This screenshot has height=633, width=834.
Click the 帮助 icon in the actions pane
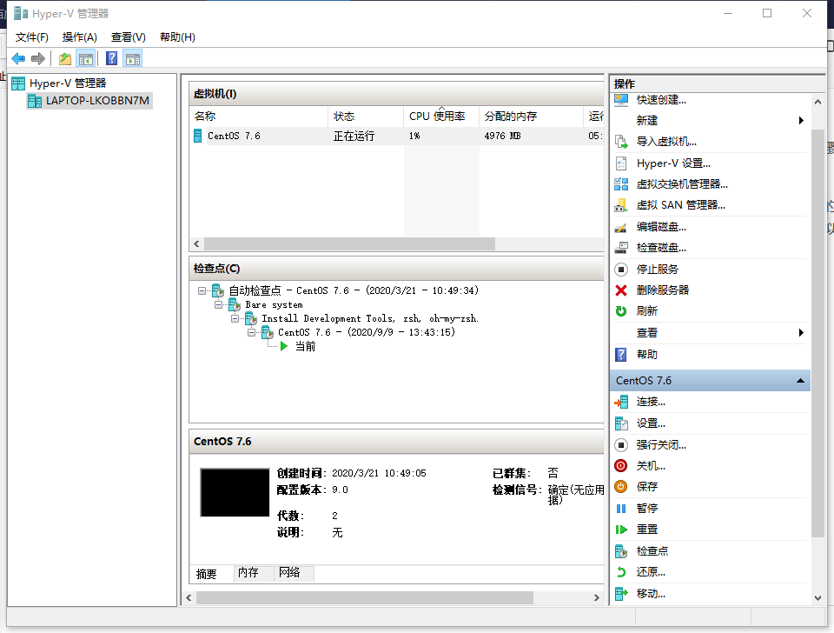pos(620,355)
